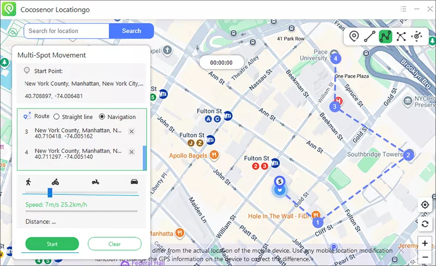Image resolution: width=436 pixels, height=266 pixels.
Task: Zoom in the map with plus button
Action: (425, 243)
